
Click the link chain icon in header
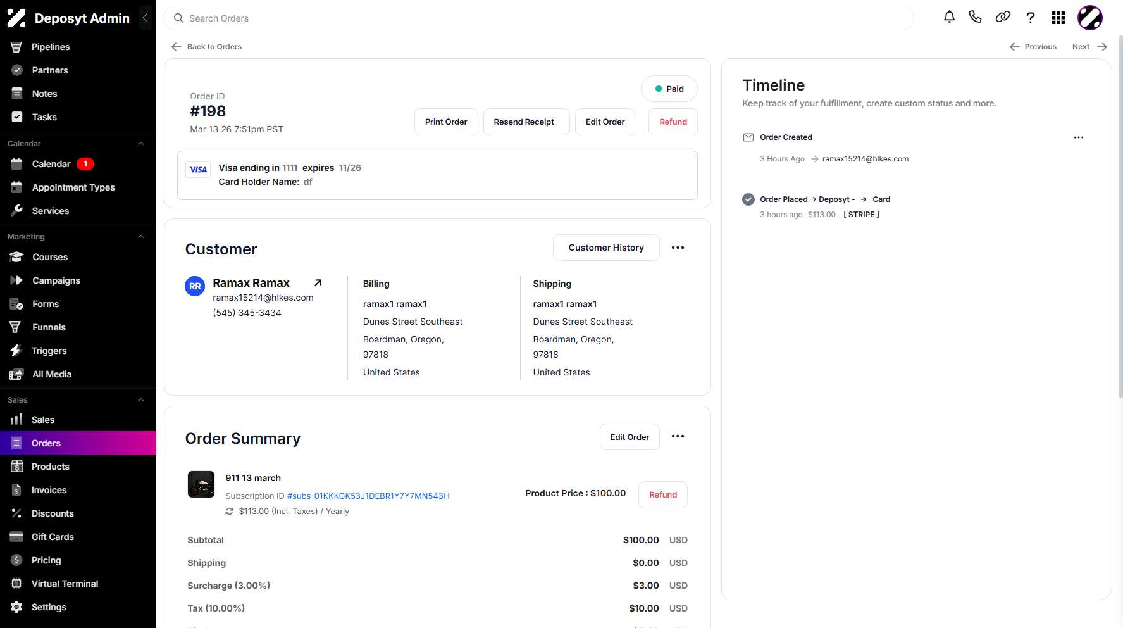1003,18
